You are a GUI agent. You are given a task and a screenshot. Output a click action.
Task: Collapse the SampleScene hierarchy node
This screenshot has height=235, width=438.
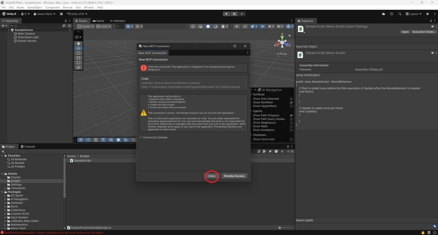[x=9, y=30]
